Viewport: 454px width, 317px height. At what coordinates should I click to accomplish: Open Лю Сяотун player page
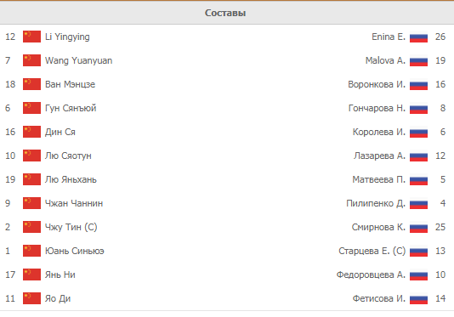coord(68,156)
